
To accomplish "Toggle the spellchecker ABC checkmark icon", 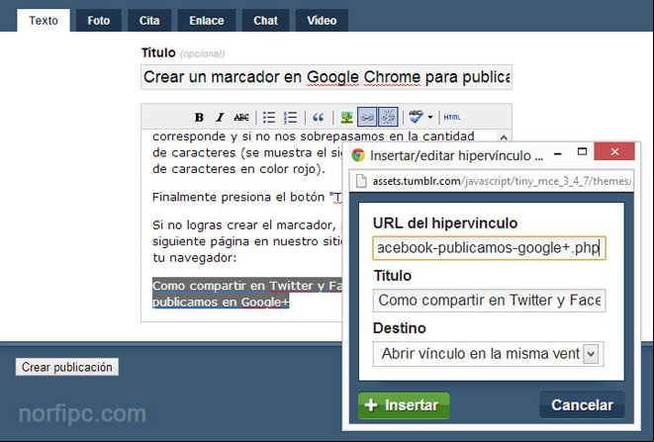I will (x=416, y=117).
